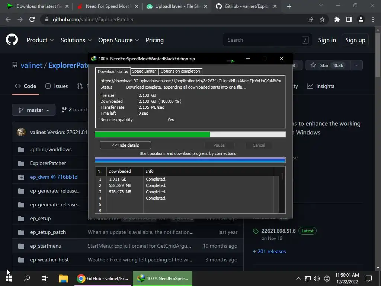
Task: Click the Sign up button
Action: (355, 40)
